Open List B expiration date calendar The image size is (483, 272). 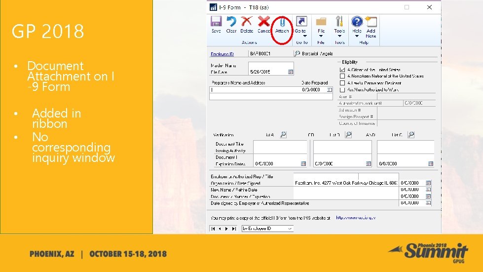[x=369, y=163]
